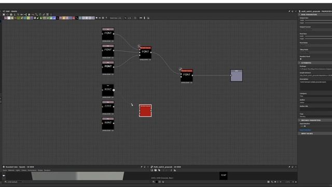The height and width of the screenshot is (187, 332).
Task: Click the first icon in the graph toolbar top row
Action: coord(4,15)
